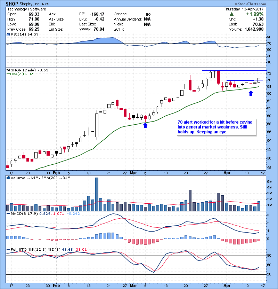Click the Ask Size label
Image resolution: width=278 pixels, height=289 pixels.
(x=57, y=19)
